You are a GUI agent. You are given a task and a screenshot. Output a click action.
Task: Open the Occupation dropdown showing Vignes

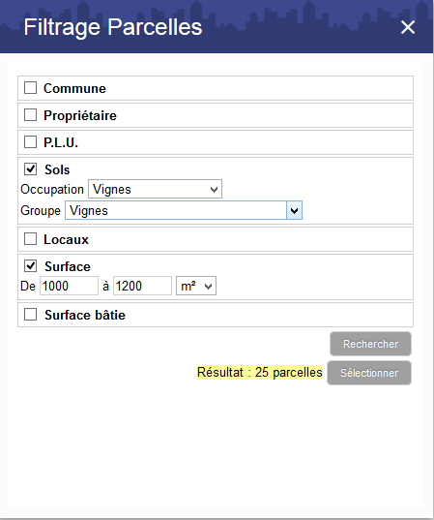click(x=155, y=189)
